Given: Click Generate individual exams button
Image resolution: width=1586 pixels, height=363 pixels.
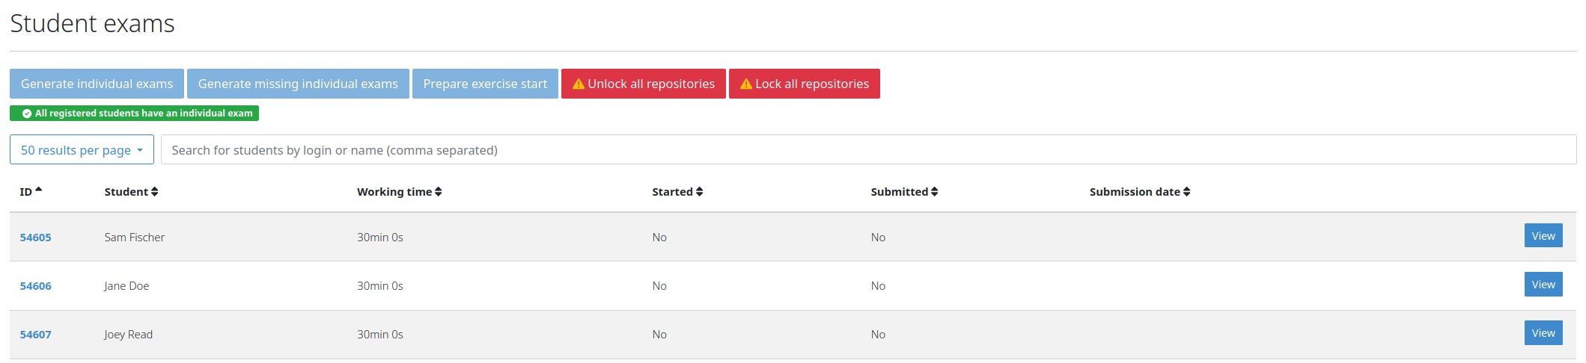Looking at the screenshot, I should [x=97, y=84].
